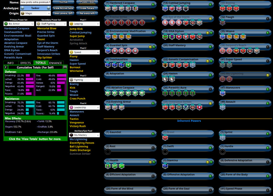Enable the Rest power toggle indicator

pos(153,148)
